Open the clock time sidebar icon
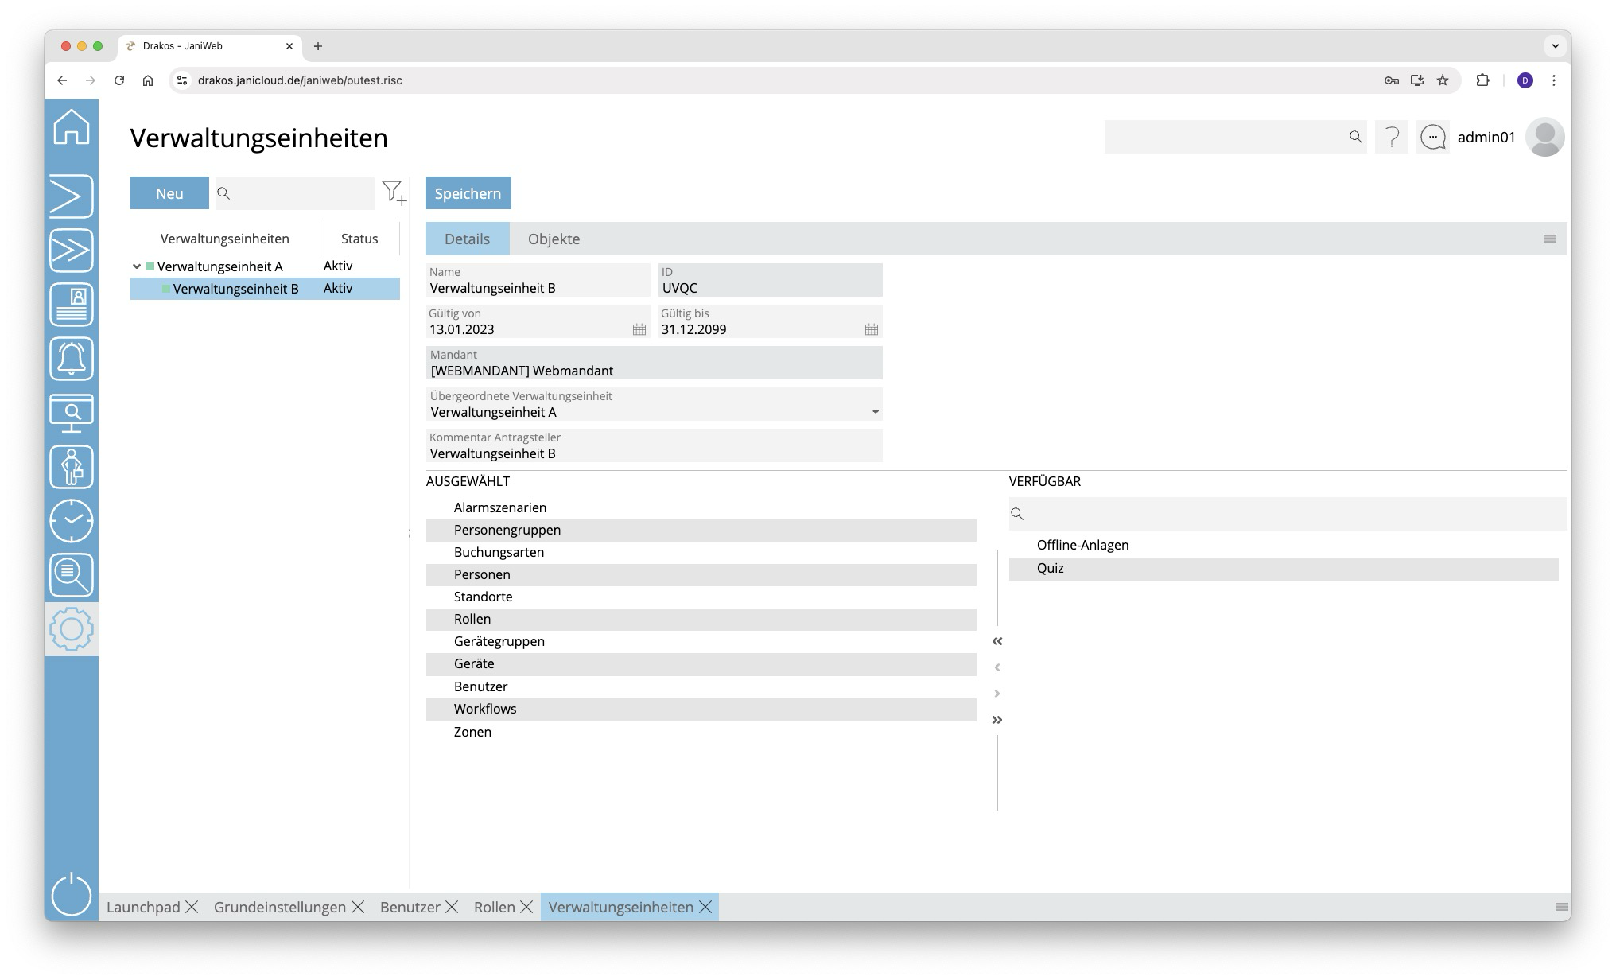The image size is (1616, 980). tap(72, 521)
